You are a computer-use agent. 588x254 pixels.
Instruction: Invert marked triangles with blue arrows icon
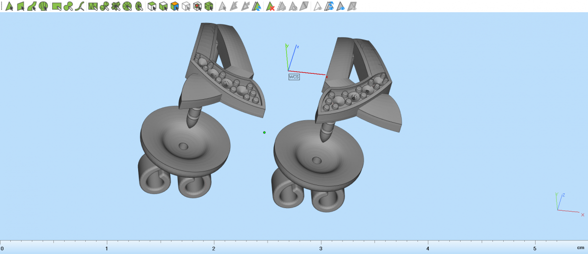click(x=257, y=6)
